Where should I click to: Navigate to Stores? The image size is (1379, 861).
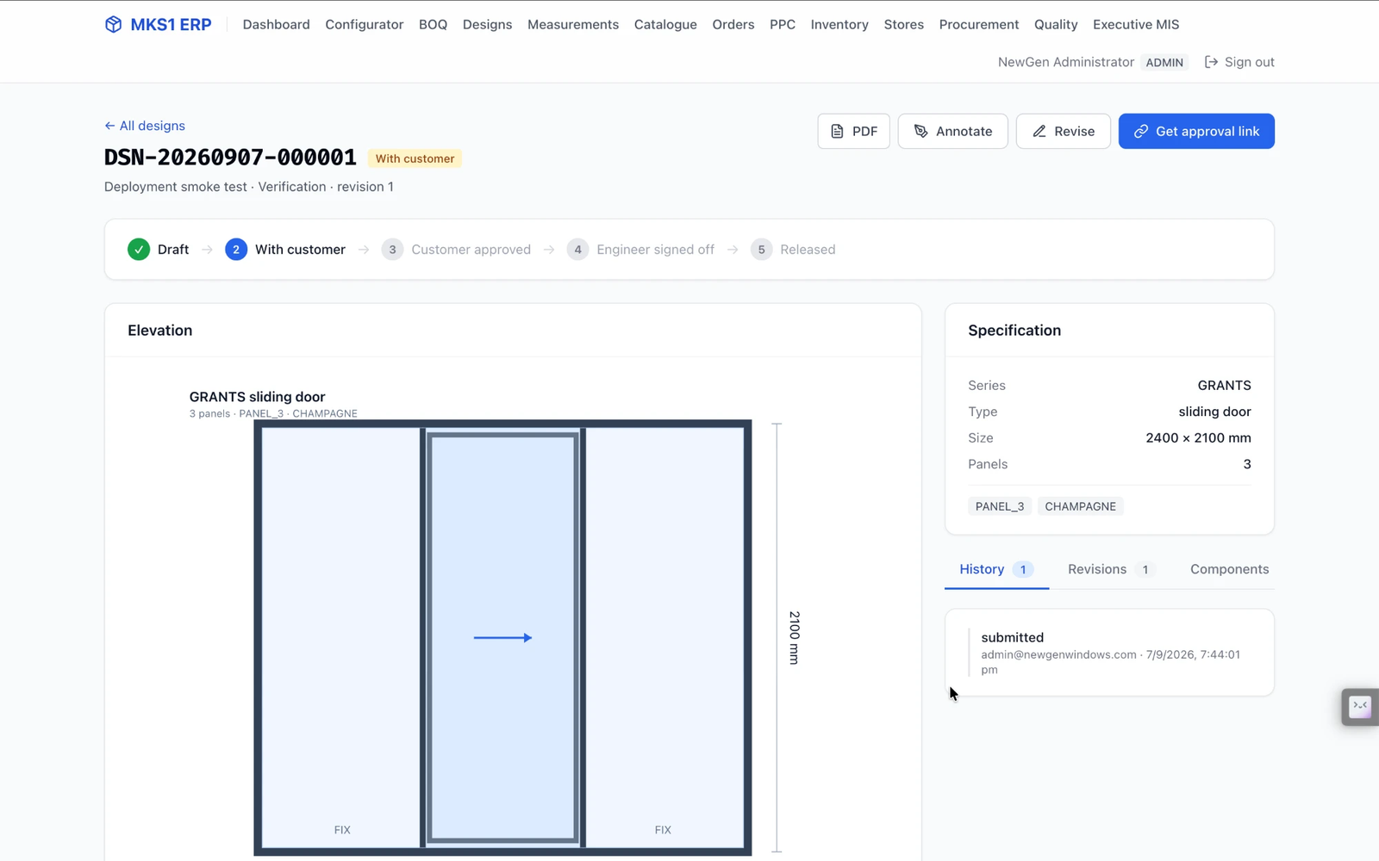pos(904,24)
